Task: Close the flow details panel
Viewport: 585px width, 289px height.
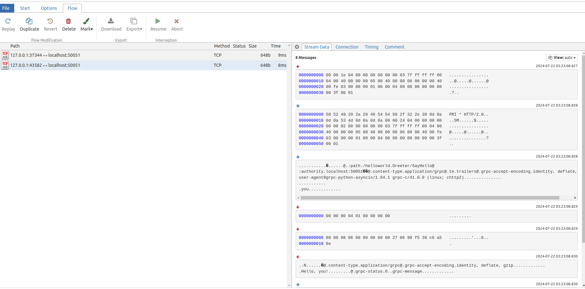Action: point(297,47)
